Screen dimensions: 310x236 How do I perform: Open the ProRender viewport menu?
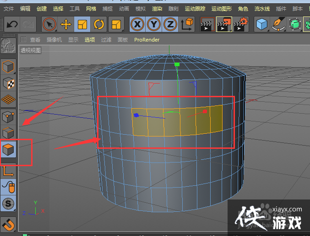[147, 40]
